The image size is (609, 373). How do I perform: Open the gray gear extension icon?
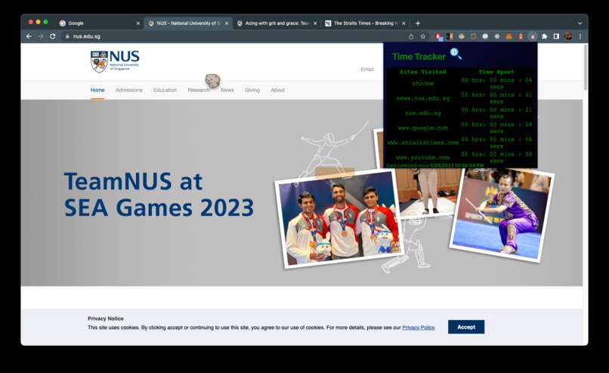coord(496,36)
